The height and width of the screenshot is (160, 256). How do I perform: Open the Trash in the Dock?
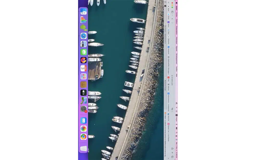[83, 148]
